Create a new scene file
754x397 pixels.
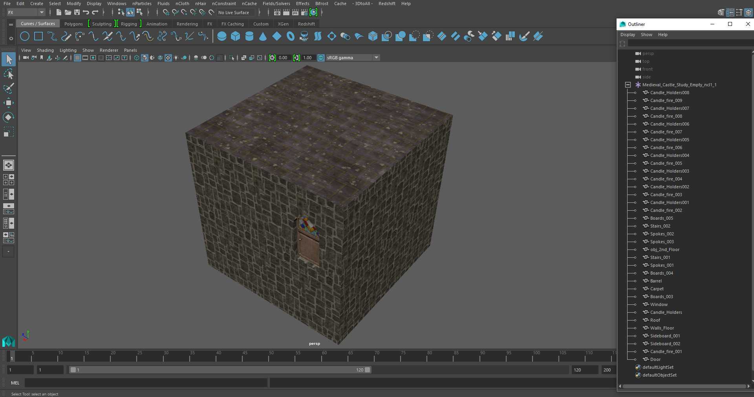pos(59,13)
